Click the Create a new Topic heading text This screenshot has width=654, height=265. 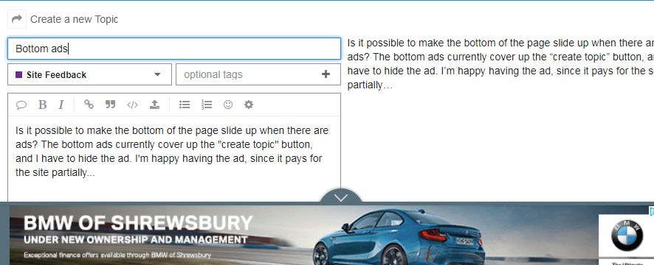[75, 20]
